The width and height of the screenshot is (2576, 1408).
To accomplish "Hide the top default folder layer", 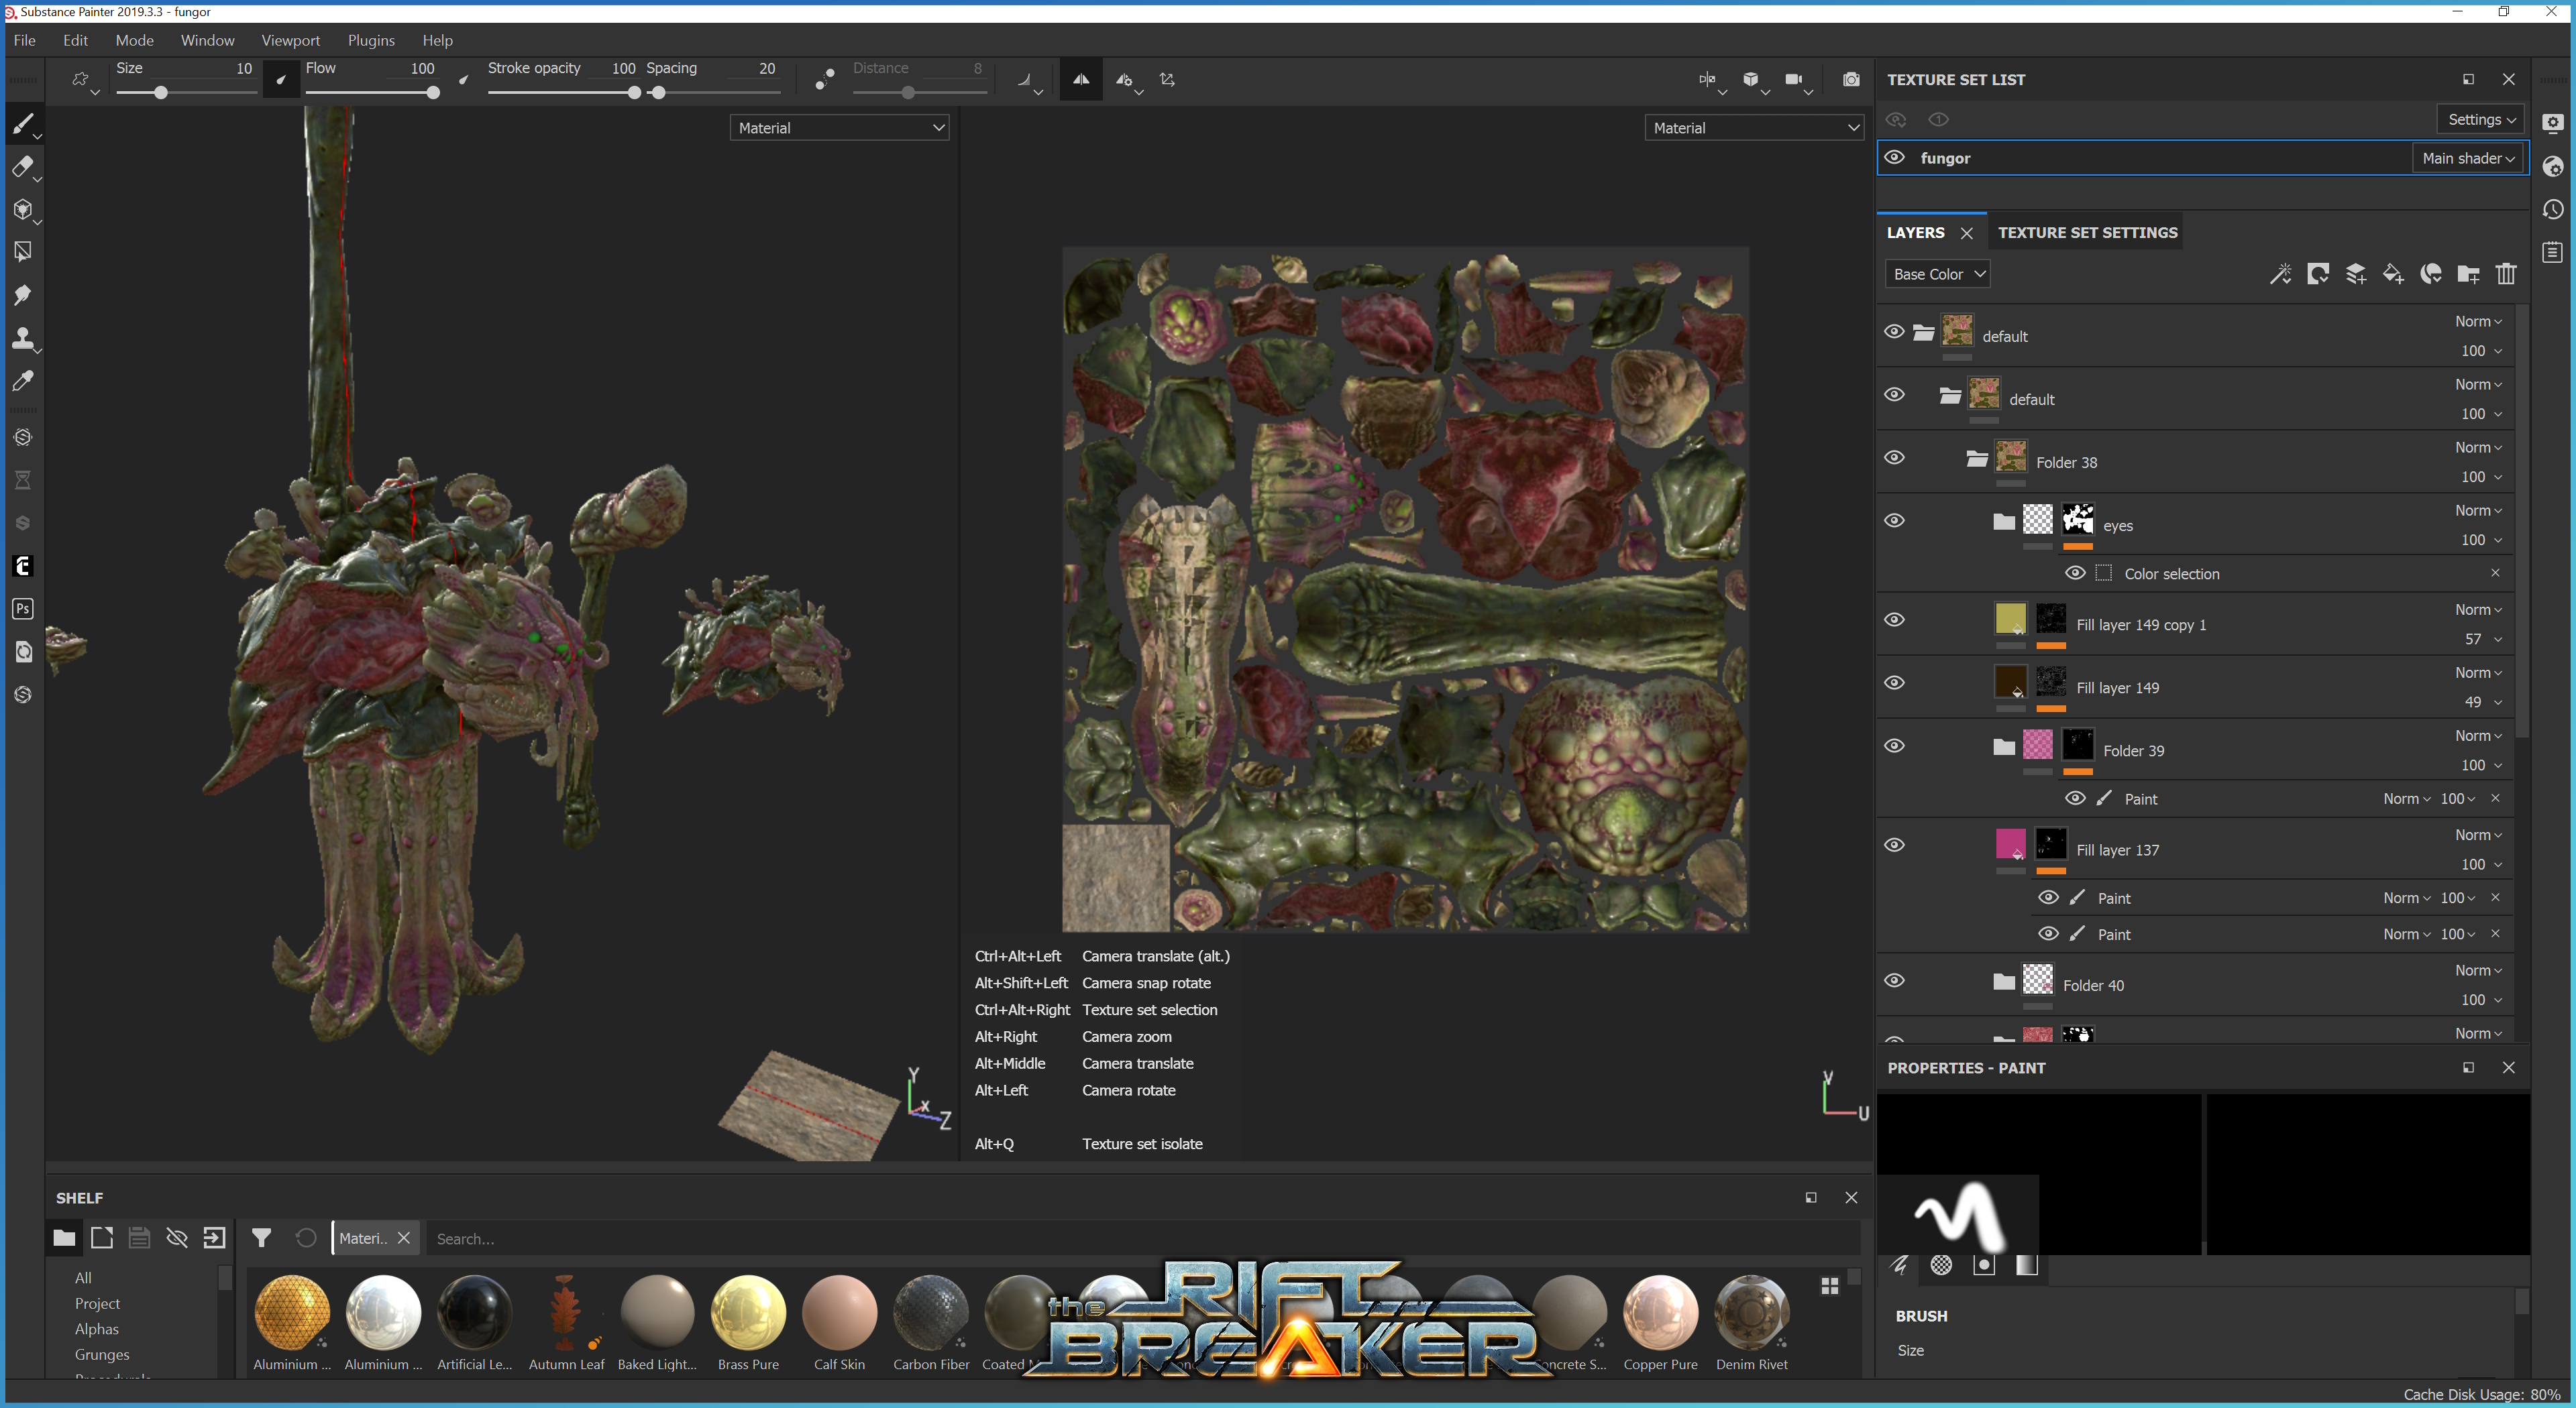I will pos(1894,332).
